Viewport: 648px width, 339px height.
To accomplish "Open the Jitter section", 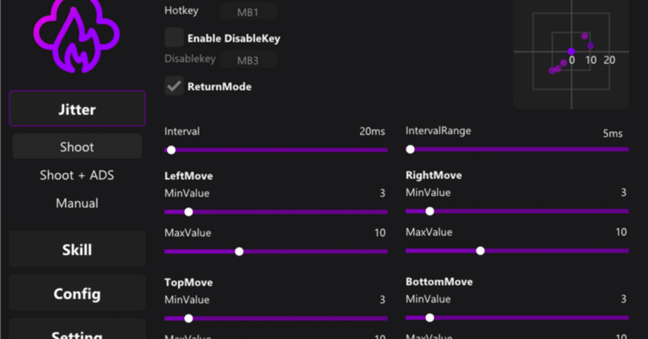I will (77, 109).
